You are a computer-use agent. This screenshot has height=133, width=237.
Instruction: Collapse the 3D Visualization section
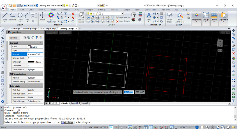pos(41,74)
